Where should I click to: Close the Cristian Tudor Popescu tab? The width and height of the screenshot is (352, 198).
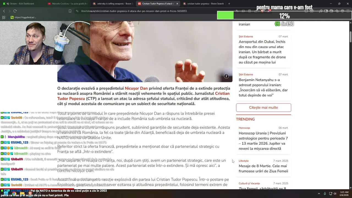coord(177,4)
